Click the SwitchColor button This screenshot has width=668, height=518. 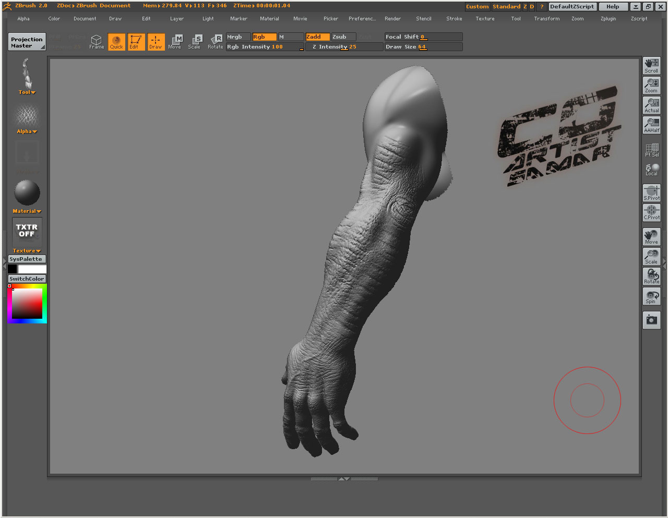click(27, 278)
